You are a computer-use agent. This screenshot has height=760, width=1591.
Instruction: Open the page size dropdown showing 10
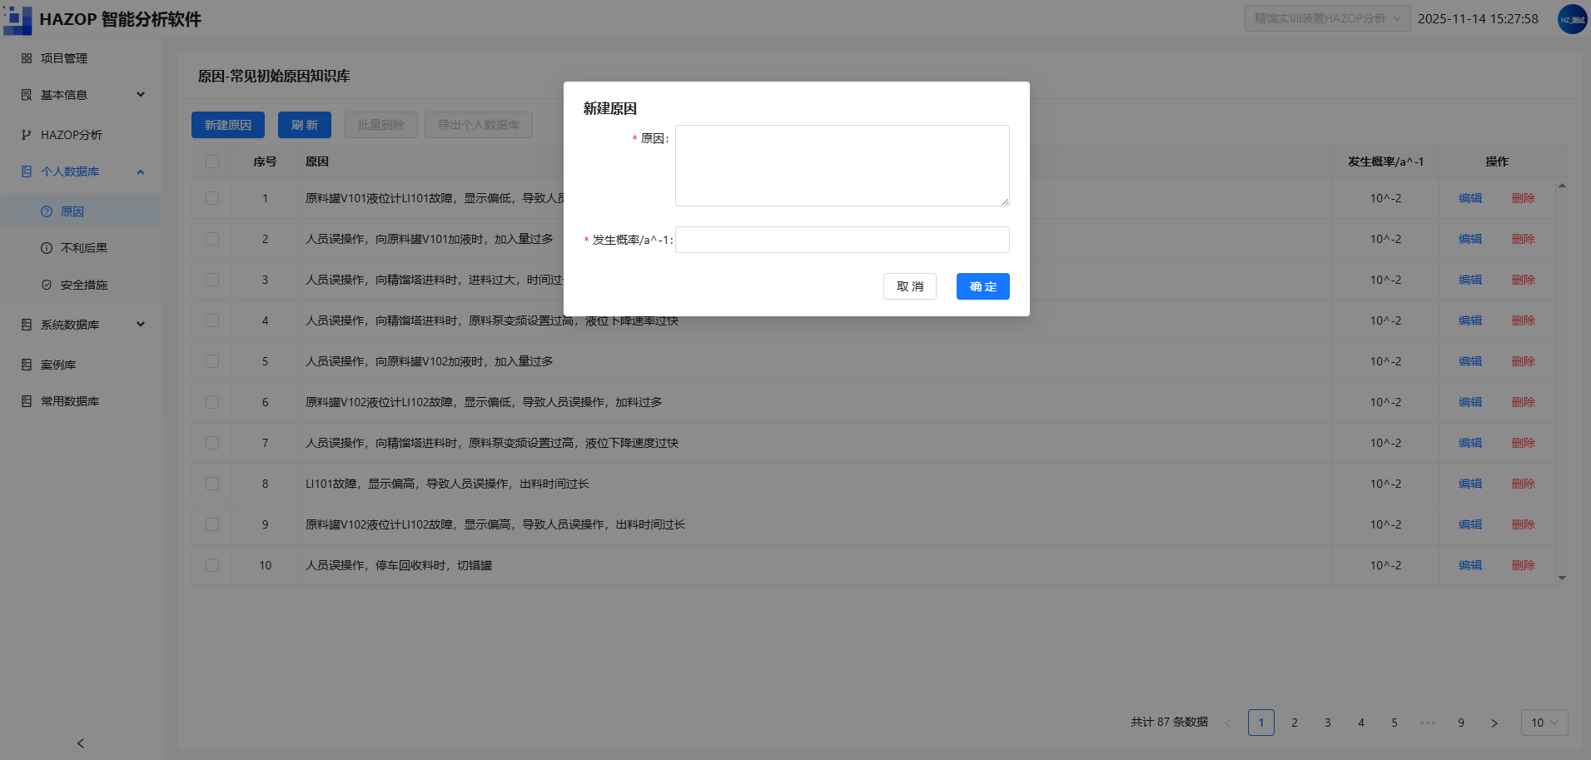pyautogui.click(x=1544, y=723)
